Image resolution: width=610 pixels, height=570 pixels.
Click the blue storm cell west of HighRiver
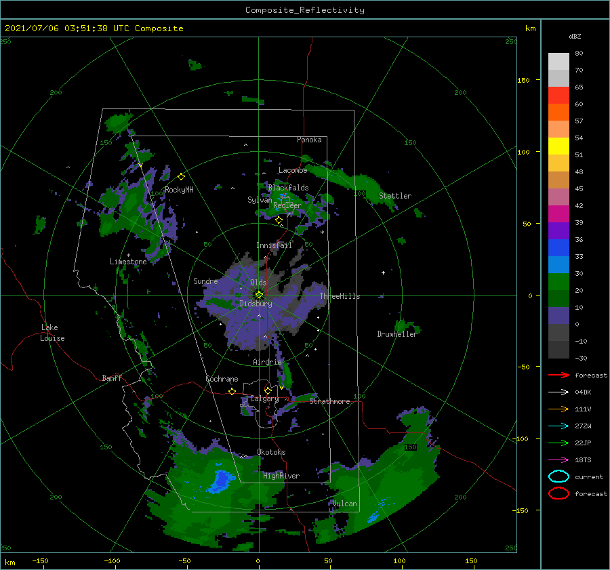click(x=221, y=481)
